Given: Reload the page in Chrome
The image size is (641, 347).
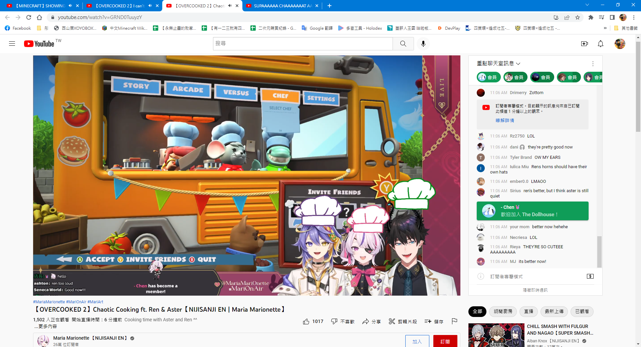Looking at the screenshot, I should [x=29, y=17].
